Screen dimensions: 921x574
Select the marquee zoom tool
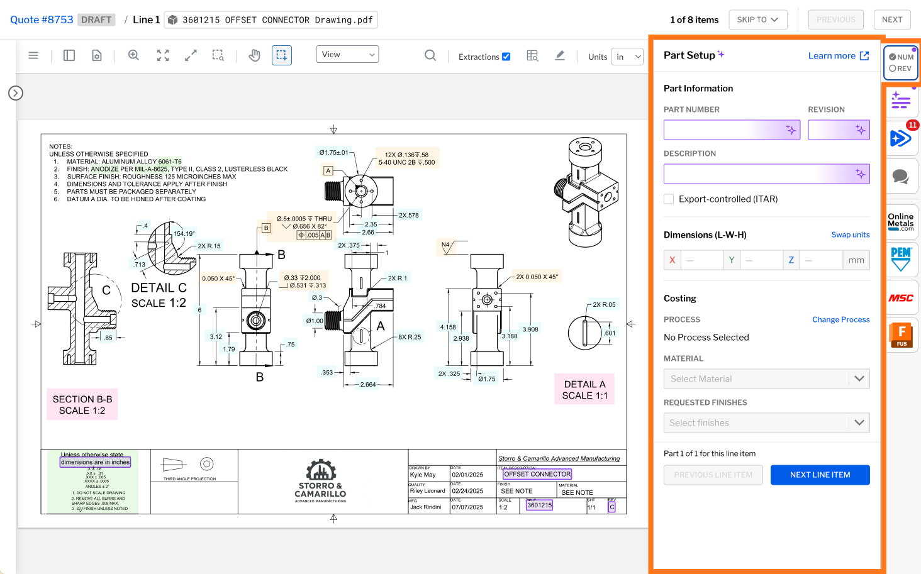218,55
